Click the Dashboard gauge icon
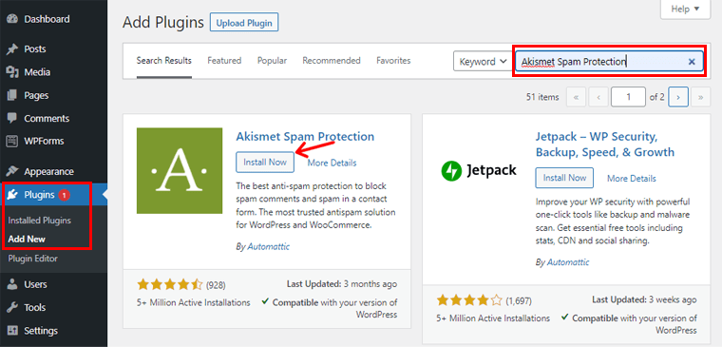Screen dimensions: 722x347 (12, 19)
